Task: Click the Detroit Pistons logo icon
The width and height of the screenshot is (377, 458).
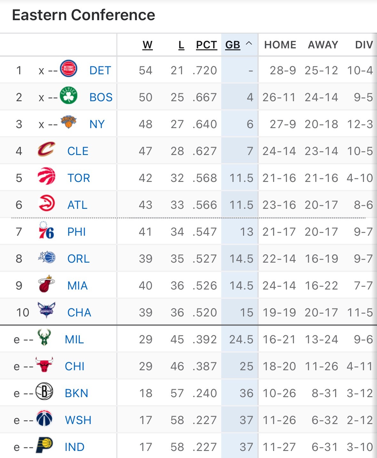Action: (68, 69)
